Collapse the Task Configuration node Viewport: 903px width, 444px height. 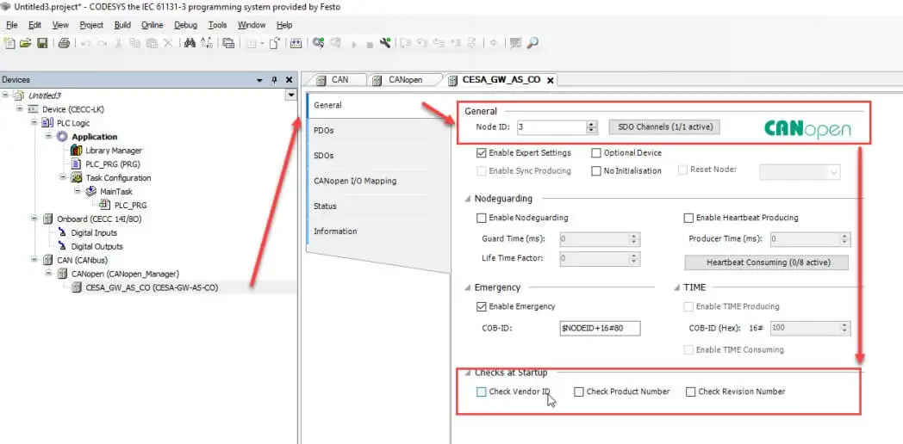64,178
